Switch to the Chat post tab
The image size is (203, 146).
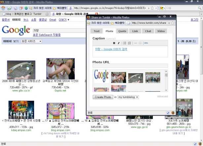click(x=148, y=31)
